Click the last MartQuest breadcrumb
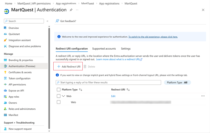 point(131,4)
